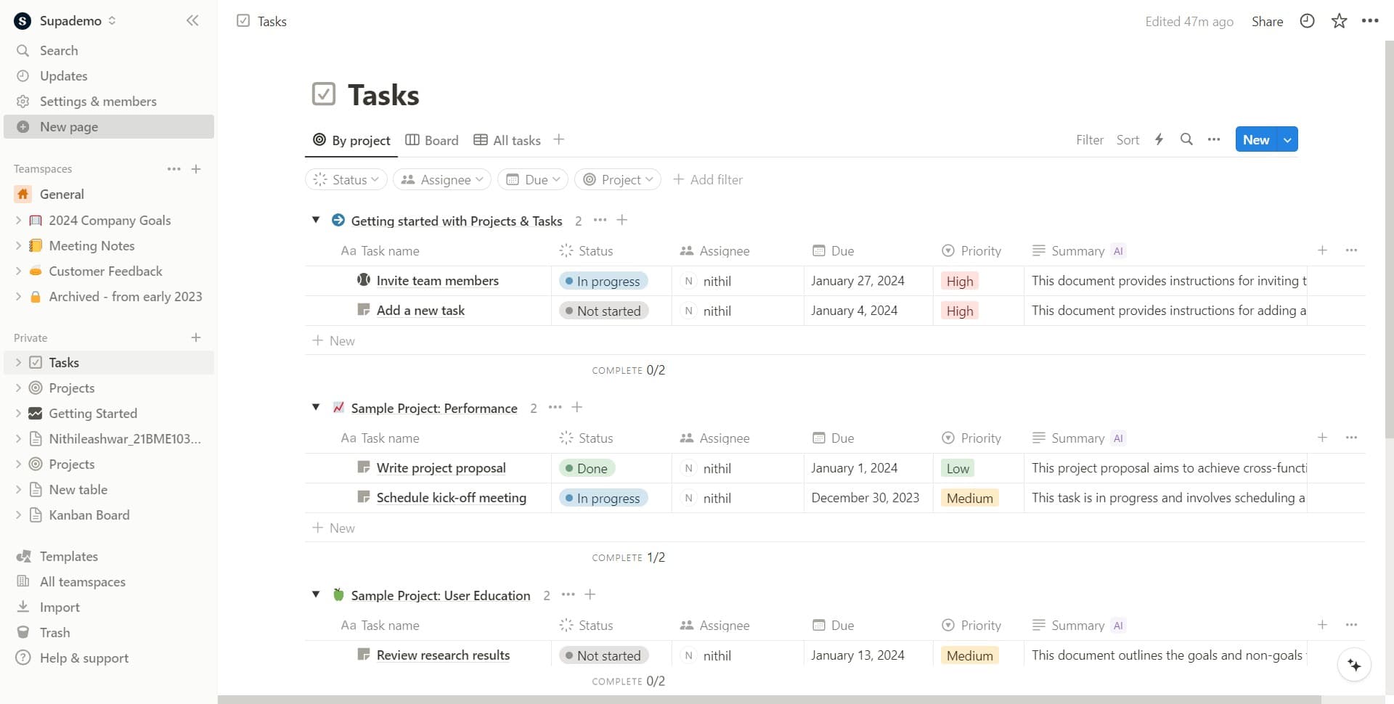Click the search magnifier in view toolbar
This screenshot has width=1394, height=704.
1186,139
